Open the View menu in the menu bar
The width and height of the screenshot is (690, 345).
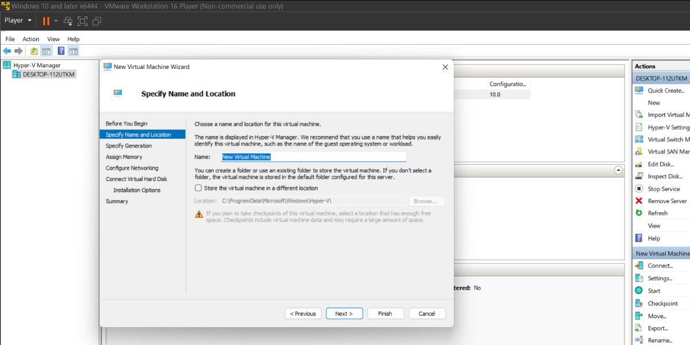tap(53, 39)
